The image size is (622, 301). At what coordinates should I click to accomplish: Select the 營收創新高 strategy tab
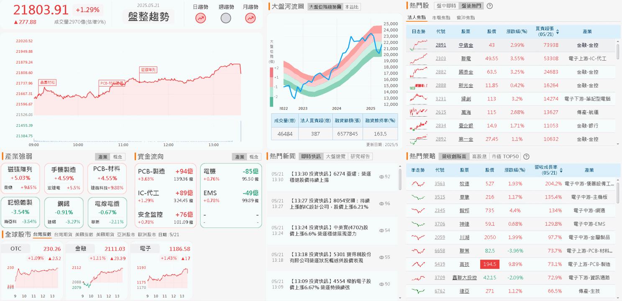tap(454, 156)
